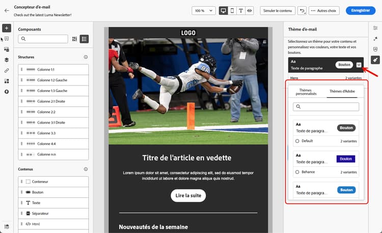This screenshot has width=382, height=233.
Task: Click Simuler le contenu button
Action: point(278,11)
